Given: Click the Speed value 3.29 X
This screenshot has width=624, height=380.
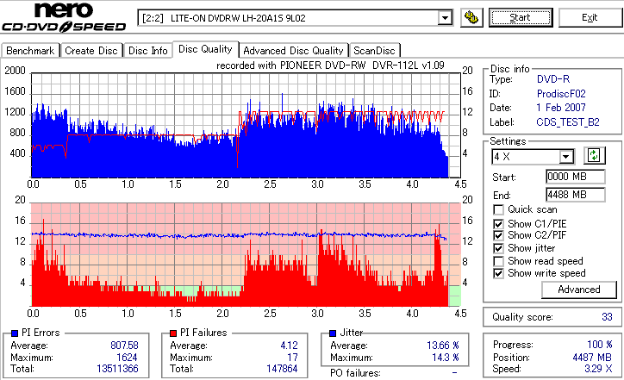Looking at the screenshot, I should click(598, 369).
